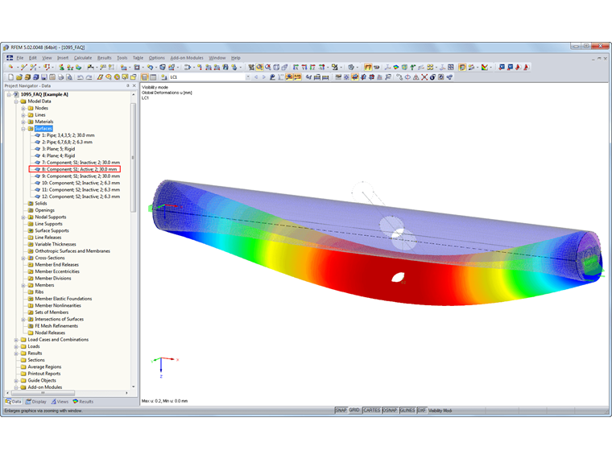612x459 pixels.
Task: Click the Save floppy disk icon
Action: pyautogui.click(x=44, y=77)
